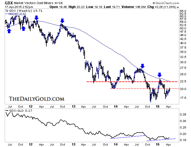Image resolution: width=191 pixels, height=147 pixels.
Task: Click the blue down arrow at mid-2014 peak
Action: coord(143,66)
